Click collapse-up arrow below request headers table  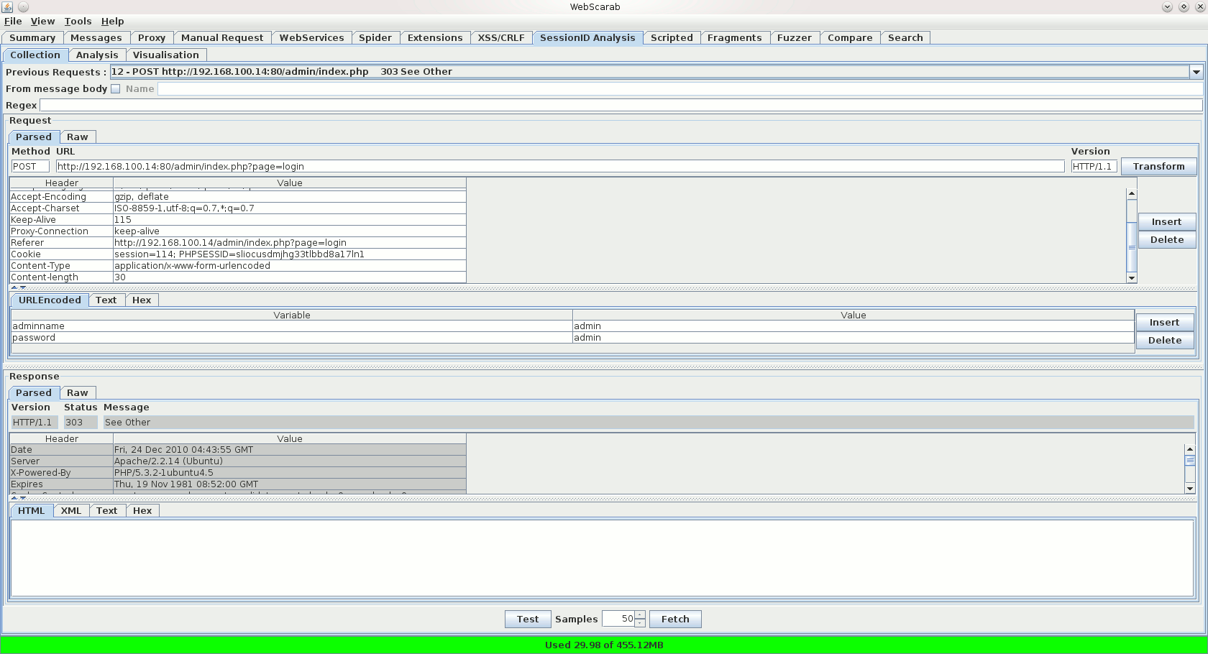(x=14, y=287)
